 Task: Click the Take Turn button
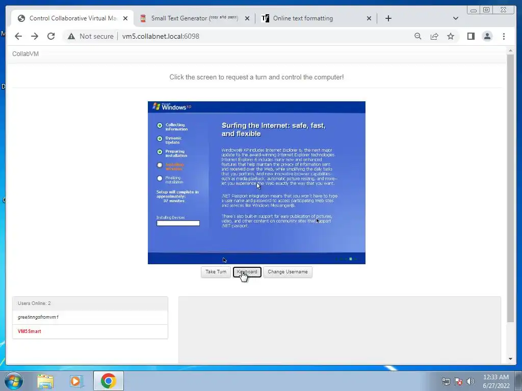[x=216, y=272]
